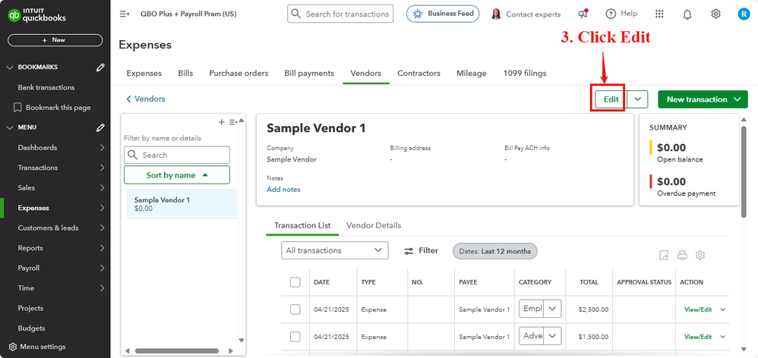
Task: Click the Contact experts avatar
Action: 496,14
